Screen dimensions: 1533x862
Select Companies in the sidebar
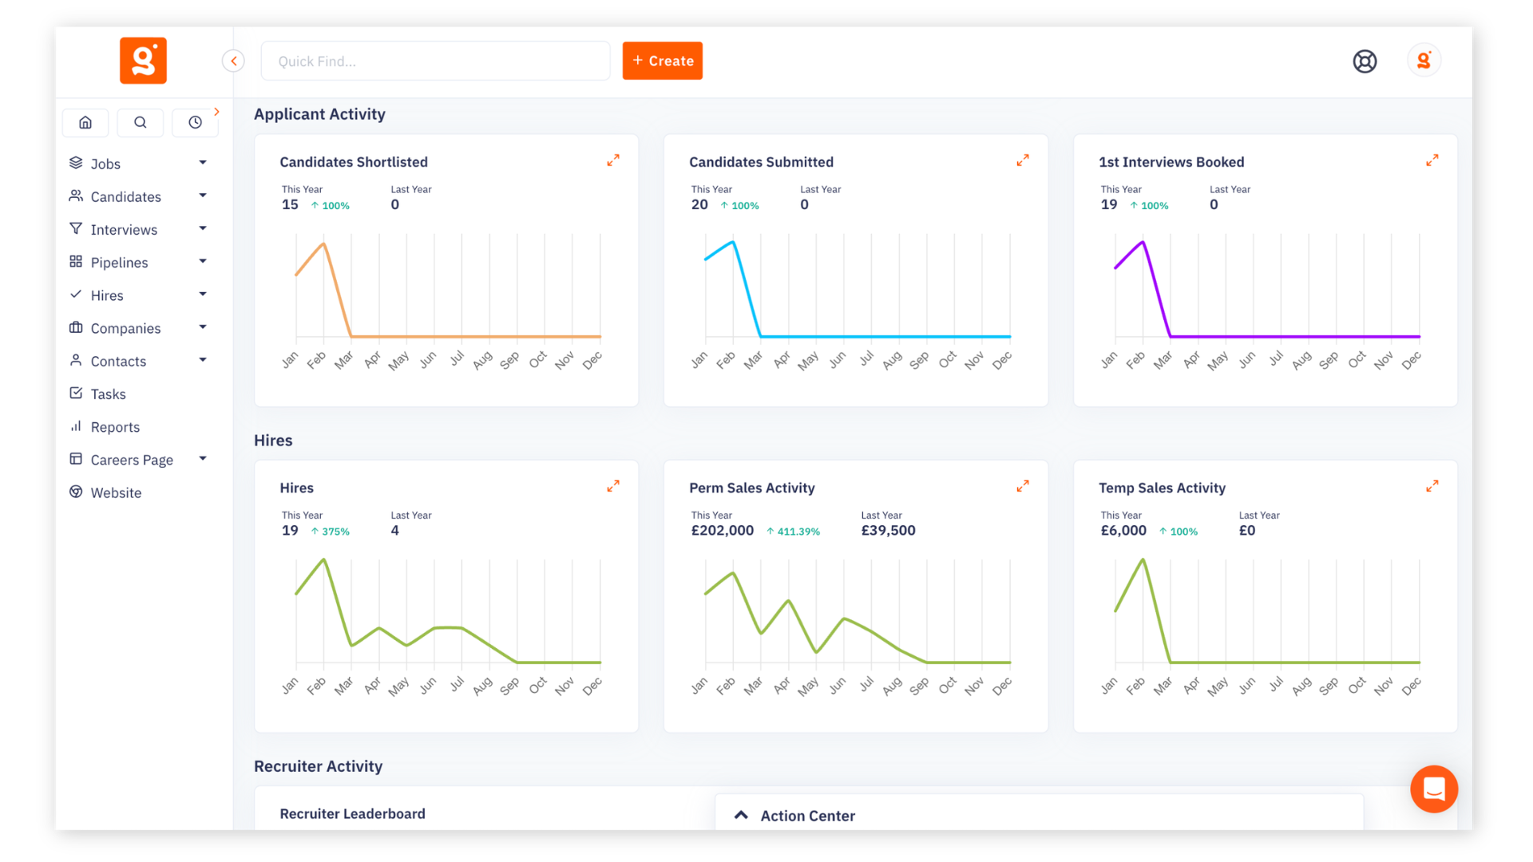coord(124,327)
